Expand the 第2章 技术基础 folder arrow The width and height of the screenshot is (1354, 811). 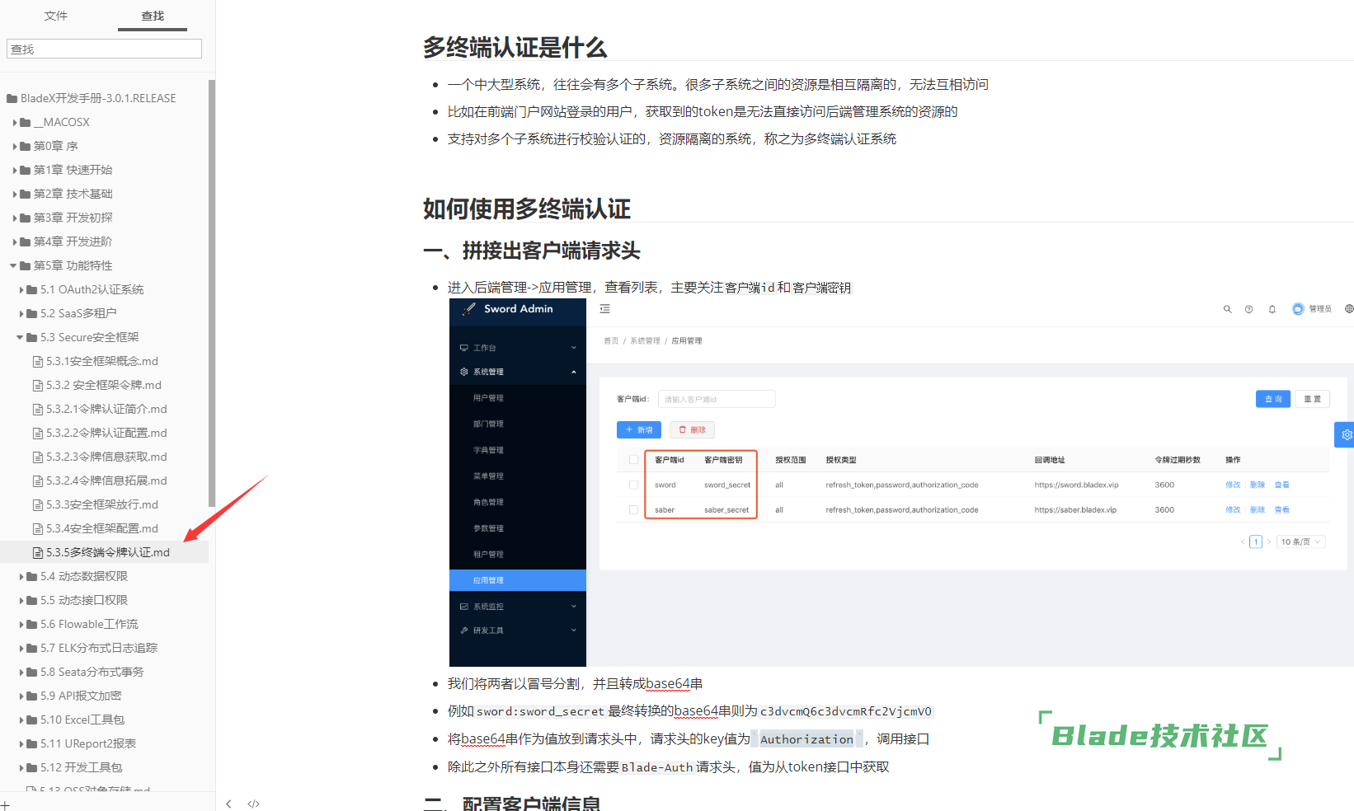(15, 194)
